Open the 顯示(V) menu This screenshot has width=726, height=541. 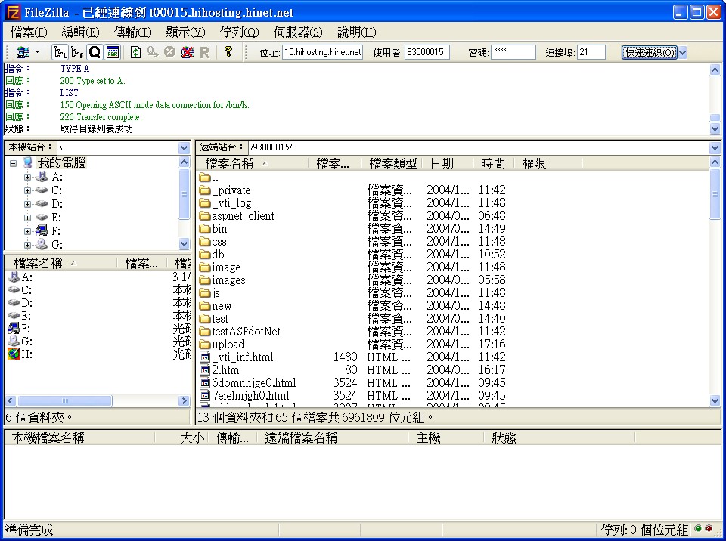coord(185,32)
